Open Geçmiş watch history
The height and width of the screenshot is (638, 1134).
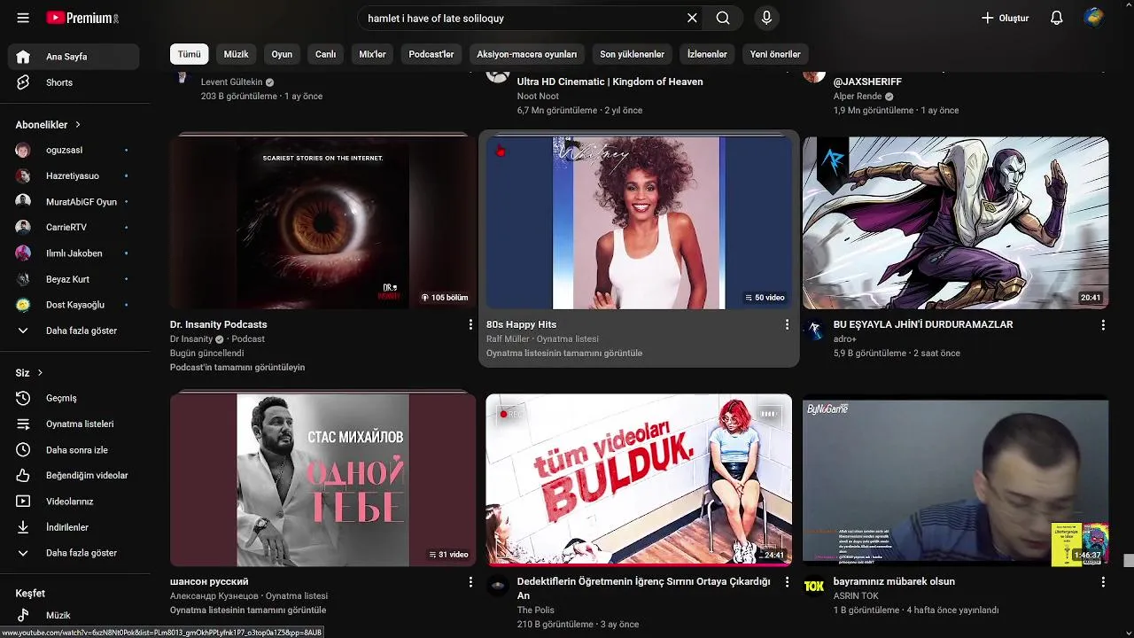[x=74, y=399]
